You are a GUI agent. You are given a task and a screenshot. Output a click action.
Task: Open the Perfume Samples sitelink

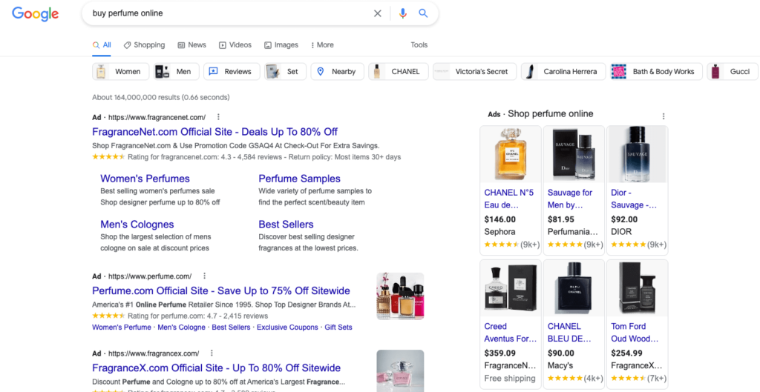click(299, 179)
